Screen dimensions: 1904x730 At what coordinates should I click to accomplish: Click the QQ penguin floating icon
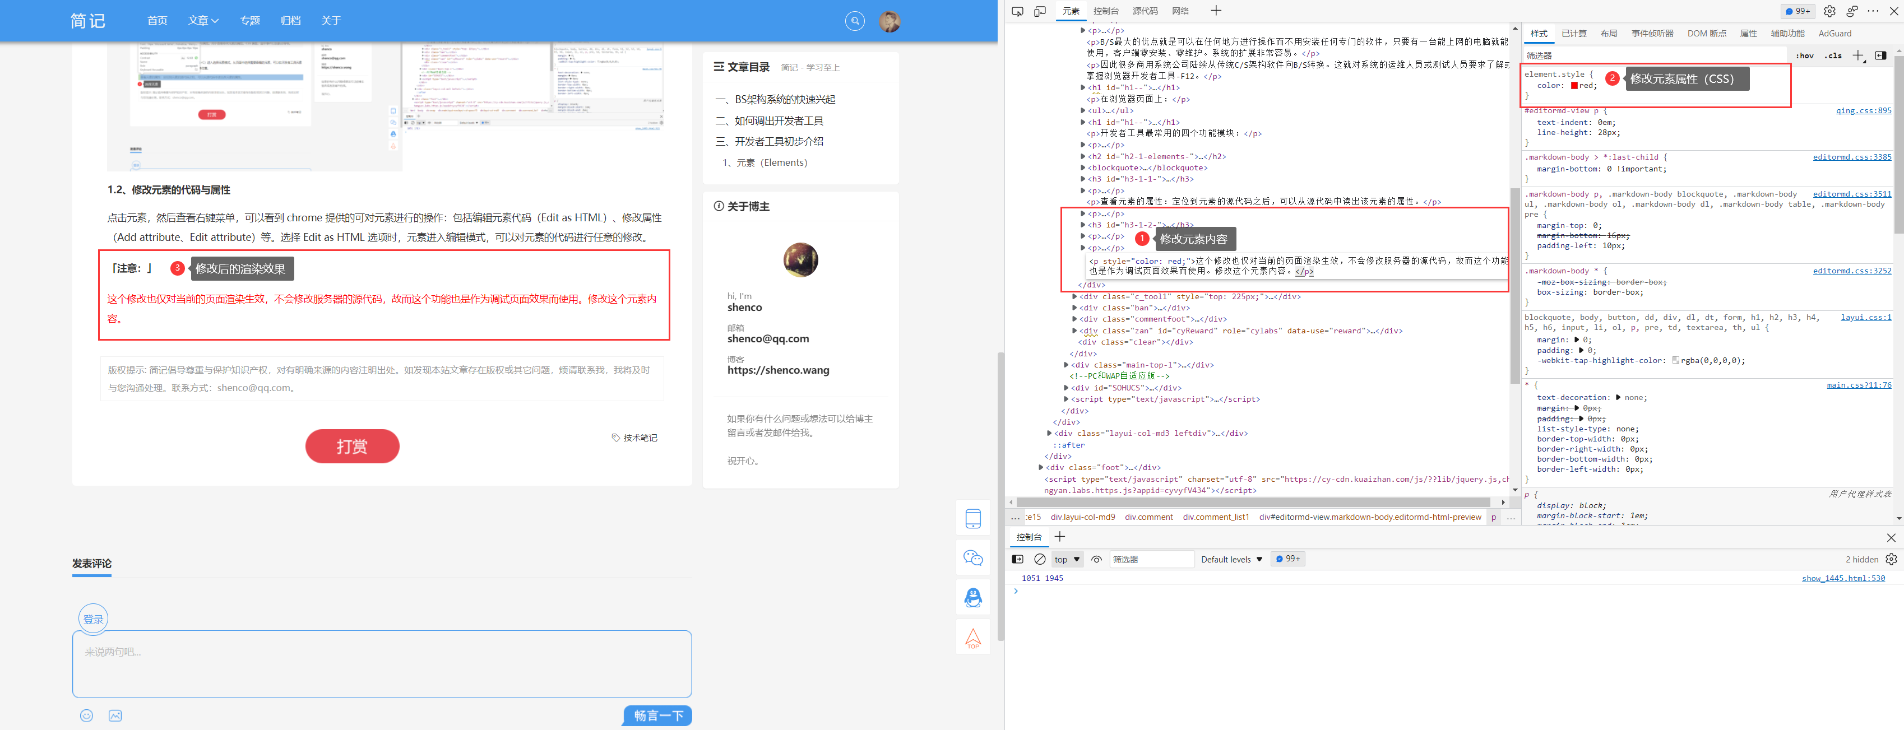coord(974,597)
